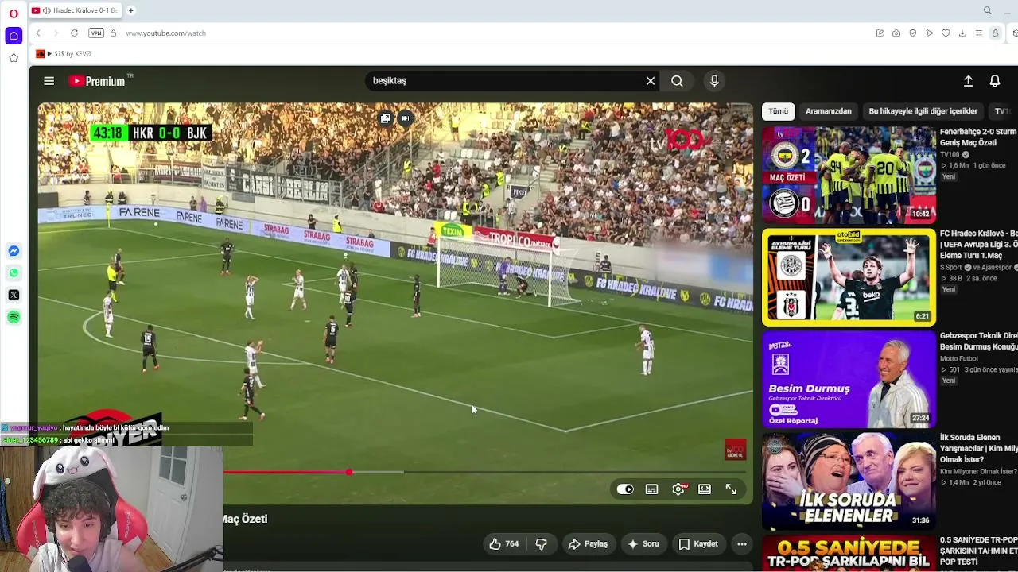Open the YouTube upload/create icon

click(x=968, y=81)
